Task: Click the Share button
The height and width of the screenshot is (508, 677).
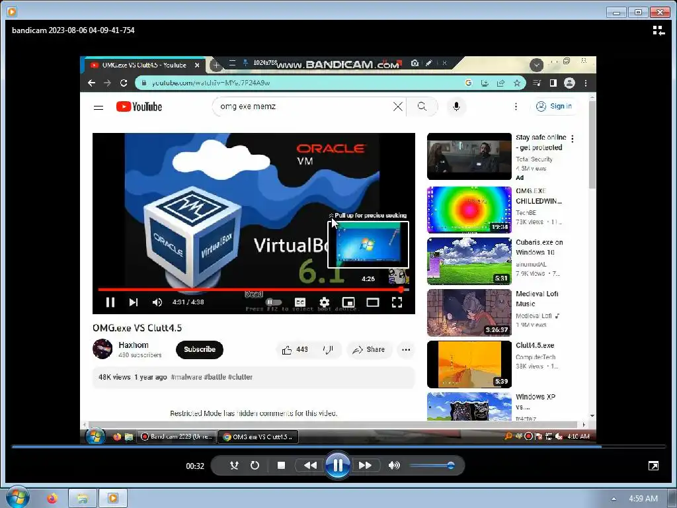Action: [x=369, y=349]
